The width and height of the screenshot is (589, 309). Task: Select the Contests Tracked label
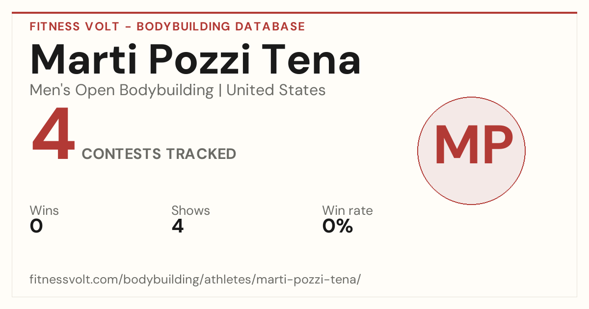(159, 154)
